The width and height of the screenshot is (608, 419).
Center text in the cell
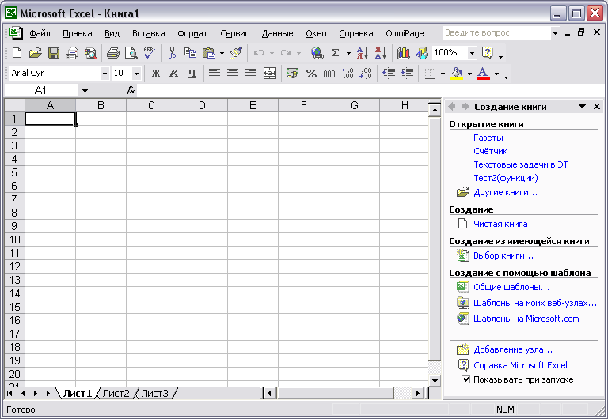click(x=233, y=73)
